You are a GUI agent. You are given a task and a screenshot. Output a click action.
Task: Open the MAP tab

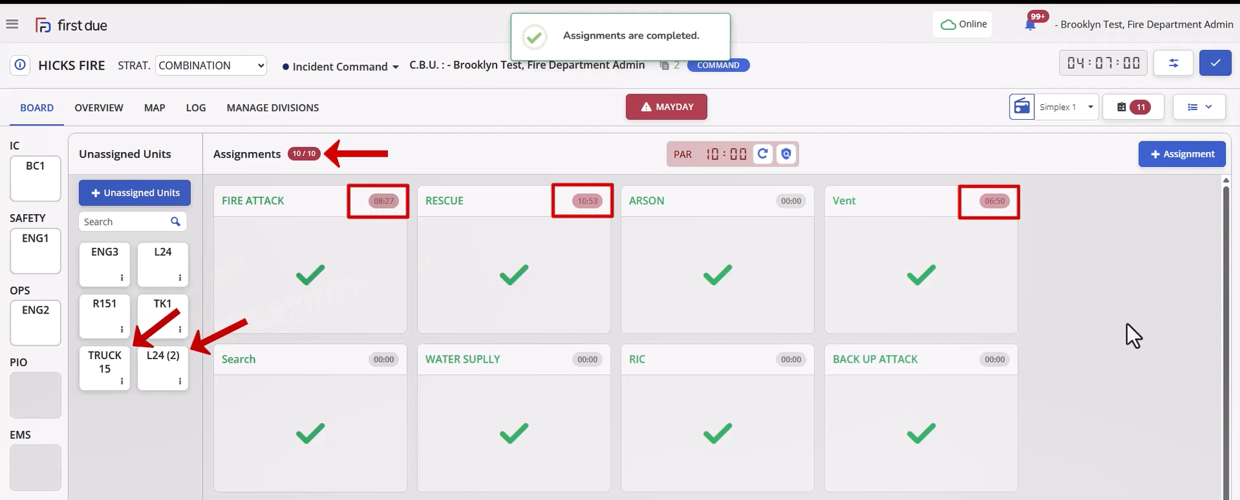(154, 108)
